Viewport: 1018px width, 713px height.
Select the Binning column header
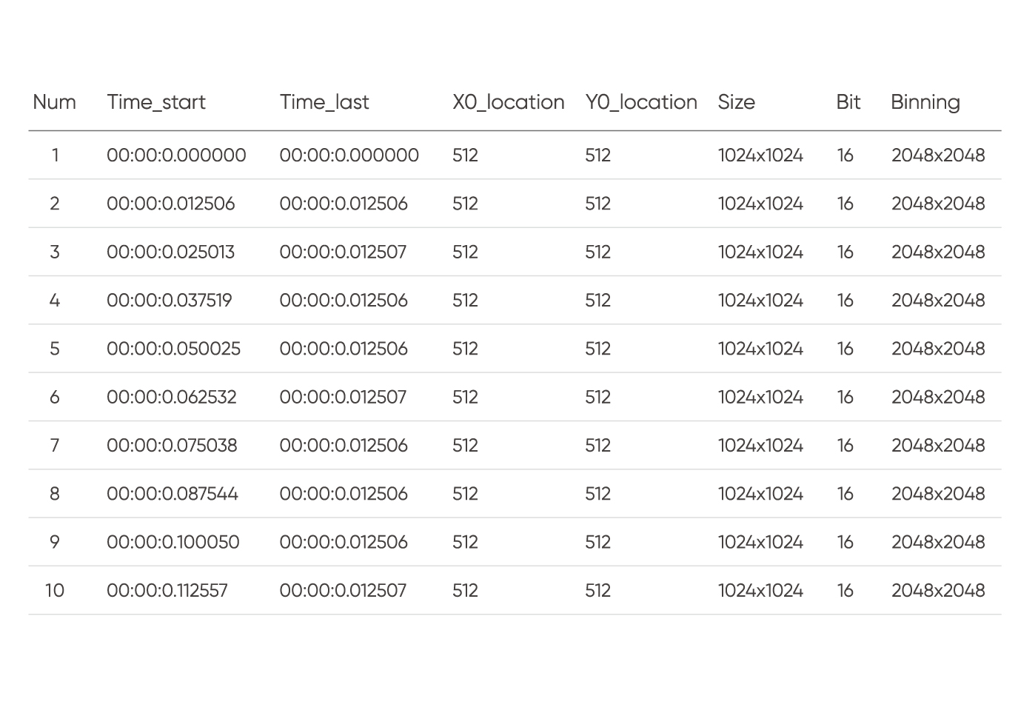[x=925, y=102]
